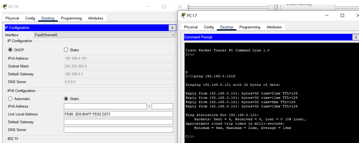Open Attributes tab in PC17 window
This screenshot has height=143, width=359.
274,27
